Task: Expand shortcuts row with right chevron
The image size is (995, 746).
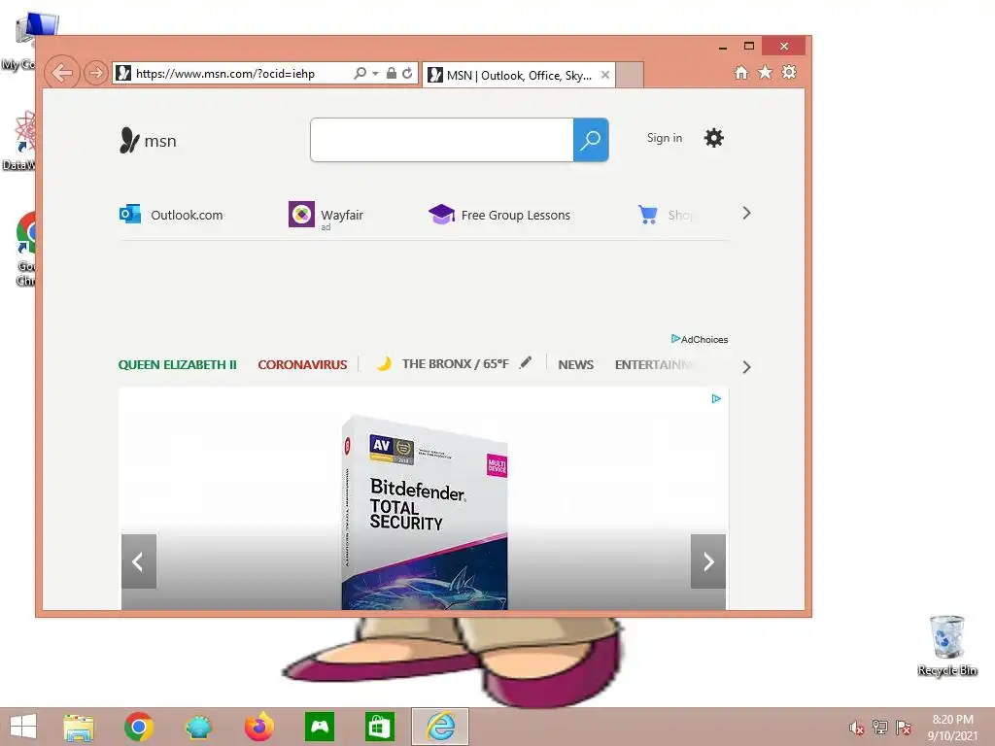Action: pos(746,213)
